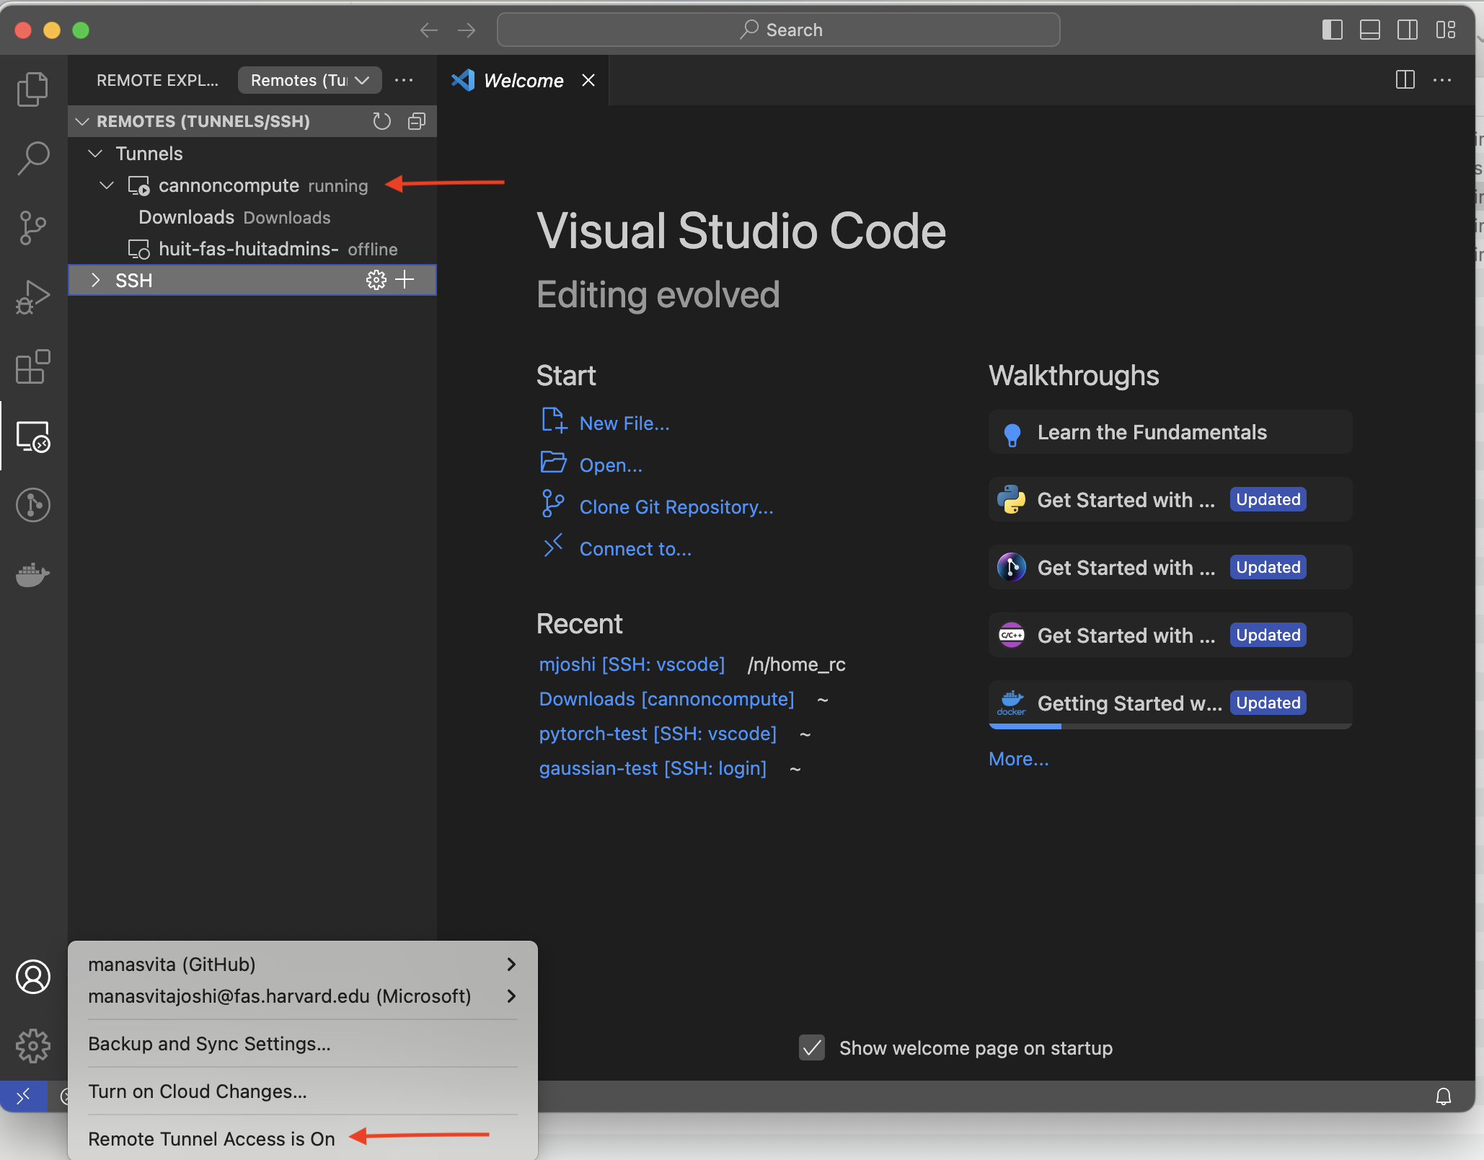Image resolution: width=1484 pixels, height=1160 pixels.
Task: Select Backup and Sync Settings menu item
Action: [209, 1044]
